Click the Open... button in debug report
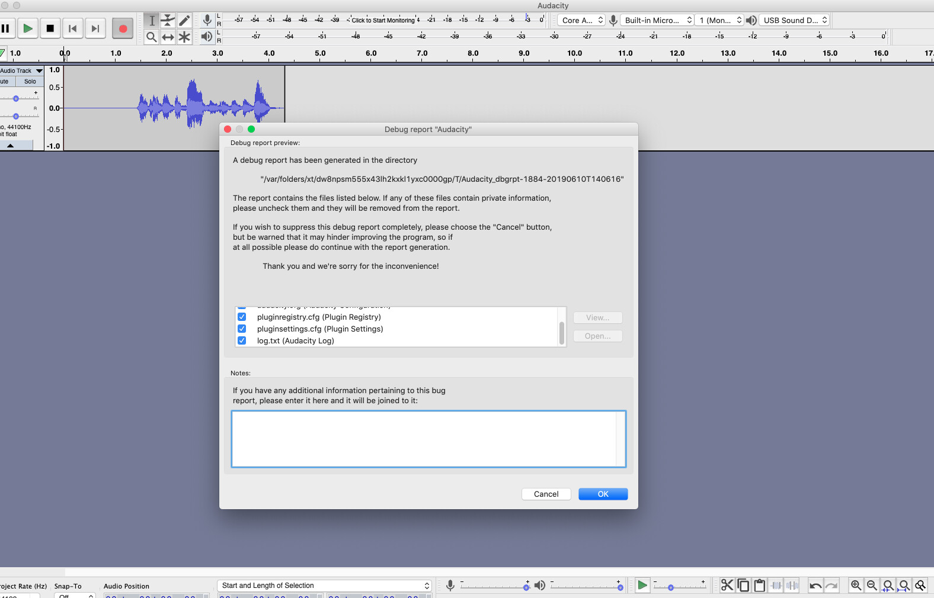 pyautogui.click(x=597, y=336)
